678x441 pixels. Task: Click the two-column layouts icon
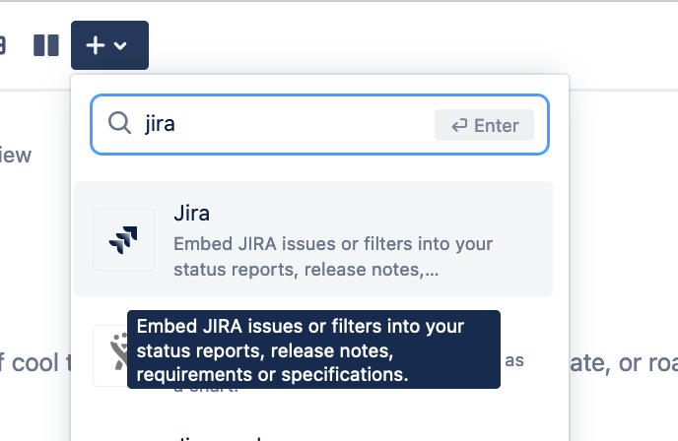pos(46,45)
